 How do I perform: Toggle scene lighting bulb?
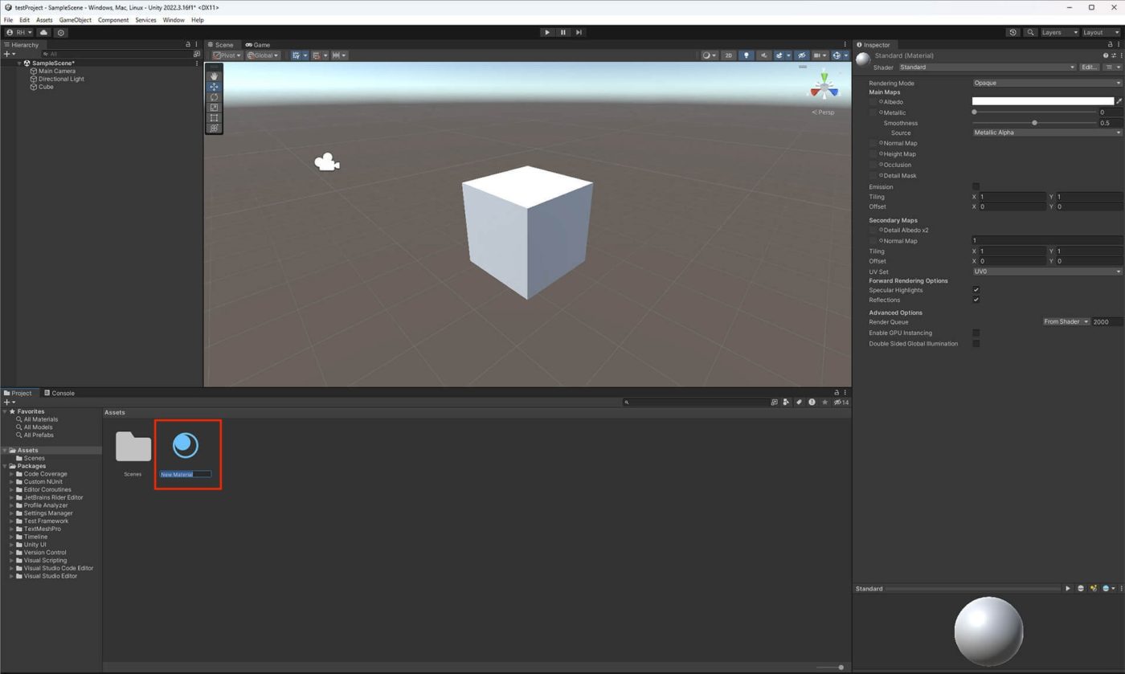point(747,55)
